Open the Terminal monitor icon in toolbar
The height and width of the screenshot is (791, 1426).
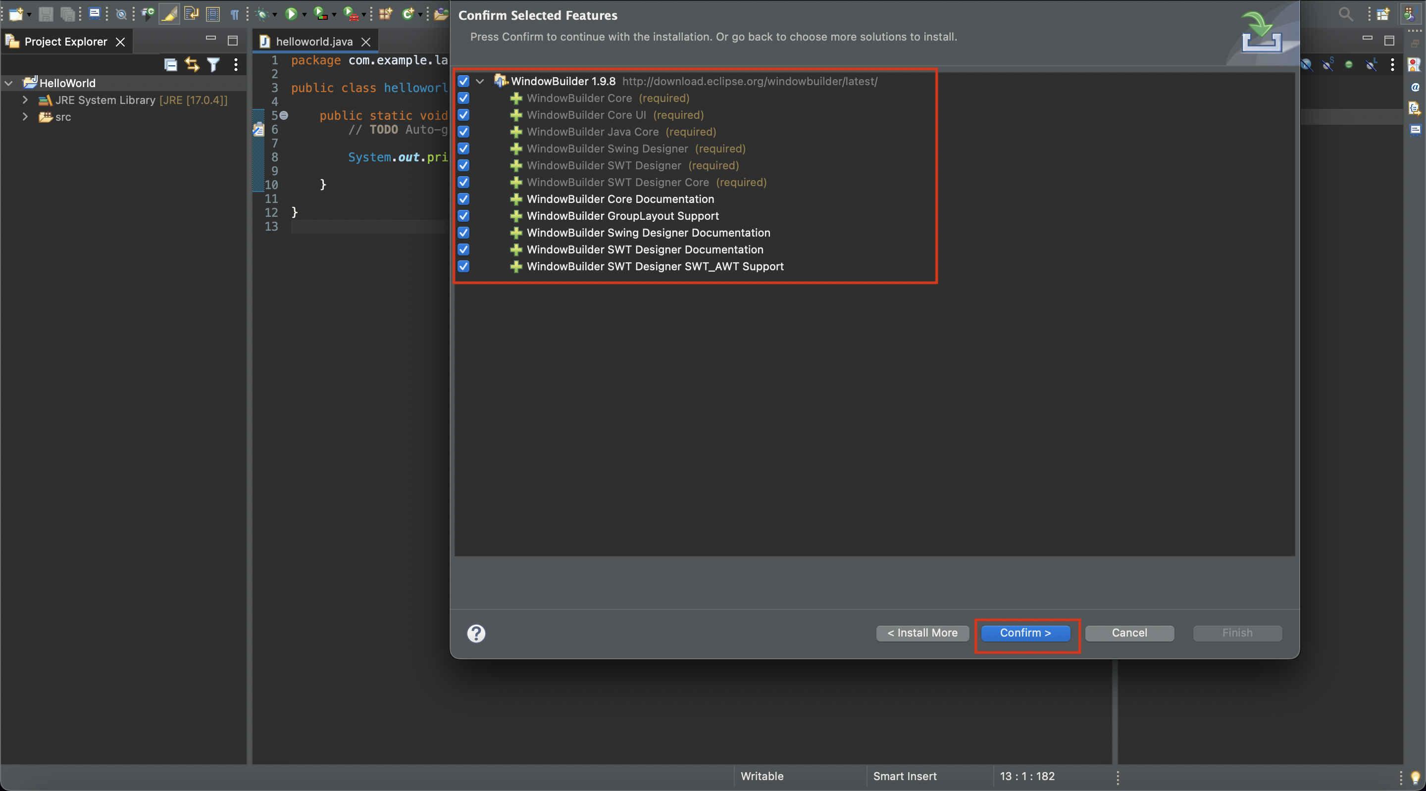coord(95,14)
